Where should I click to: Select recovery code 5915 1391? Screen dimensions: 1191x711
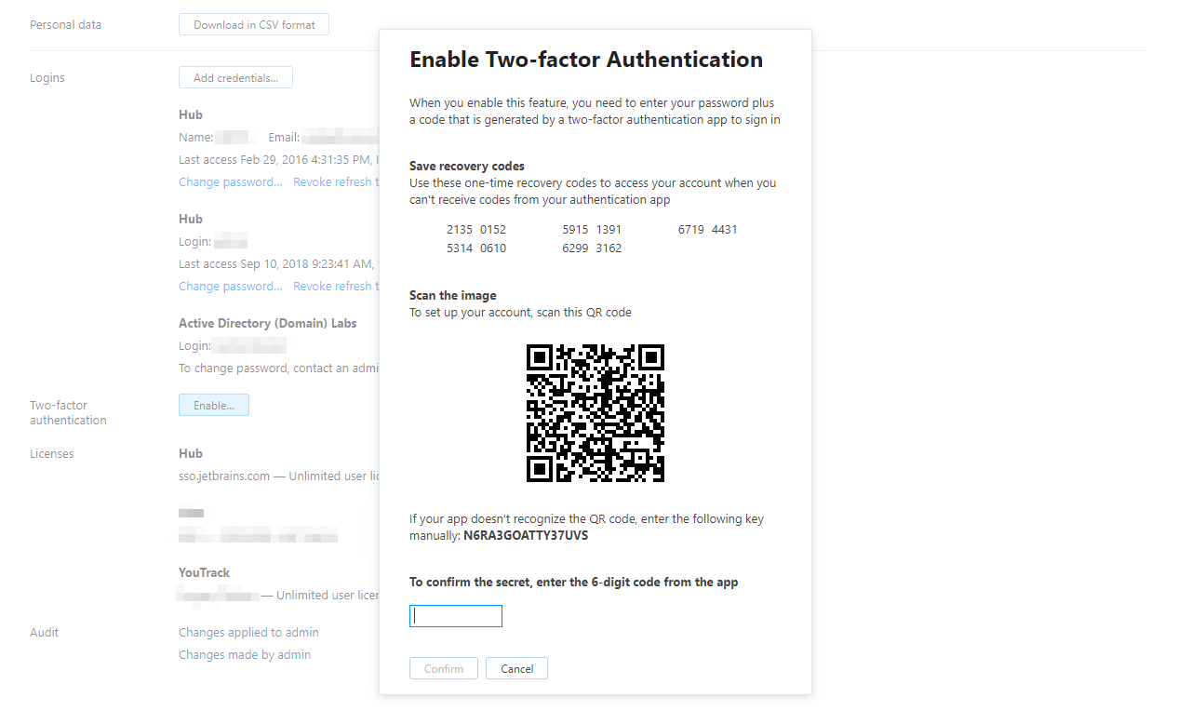(592, 229)
